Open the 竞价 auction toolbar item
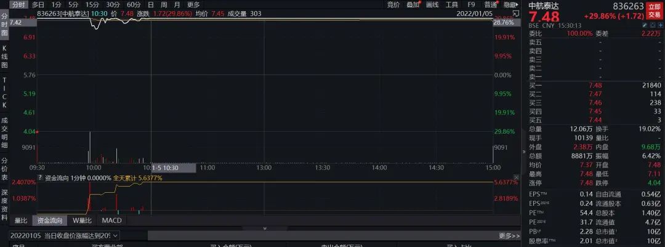Viewport: 665px width, 247px height. [393, 5]
